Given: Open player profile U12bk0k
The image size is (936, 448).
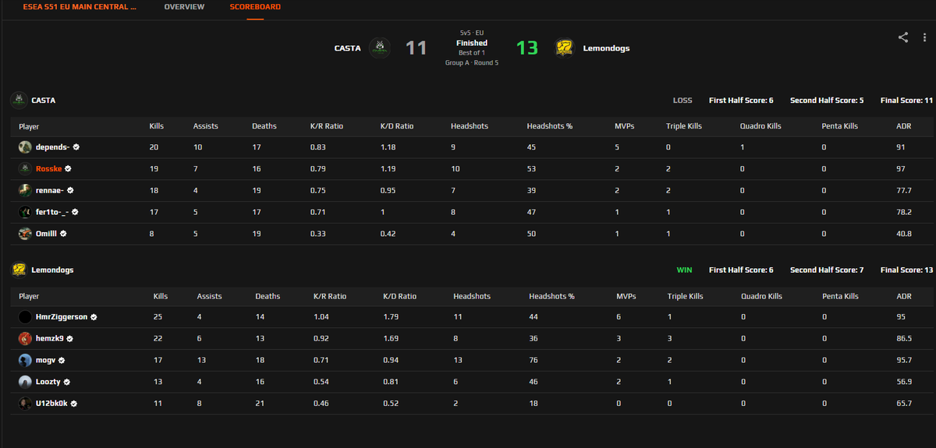Looking at the screenshot, I should coord(51,404).
